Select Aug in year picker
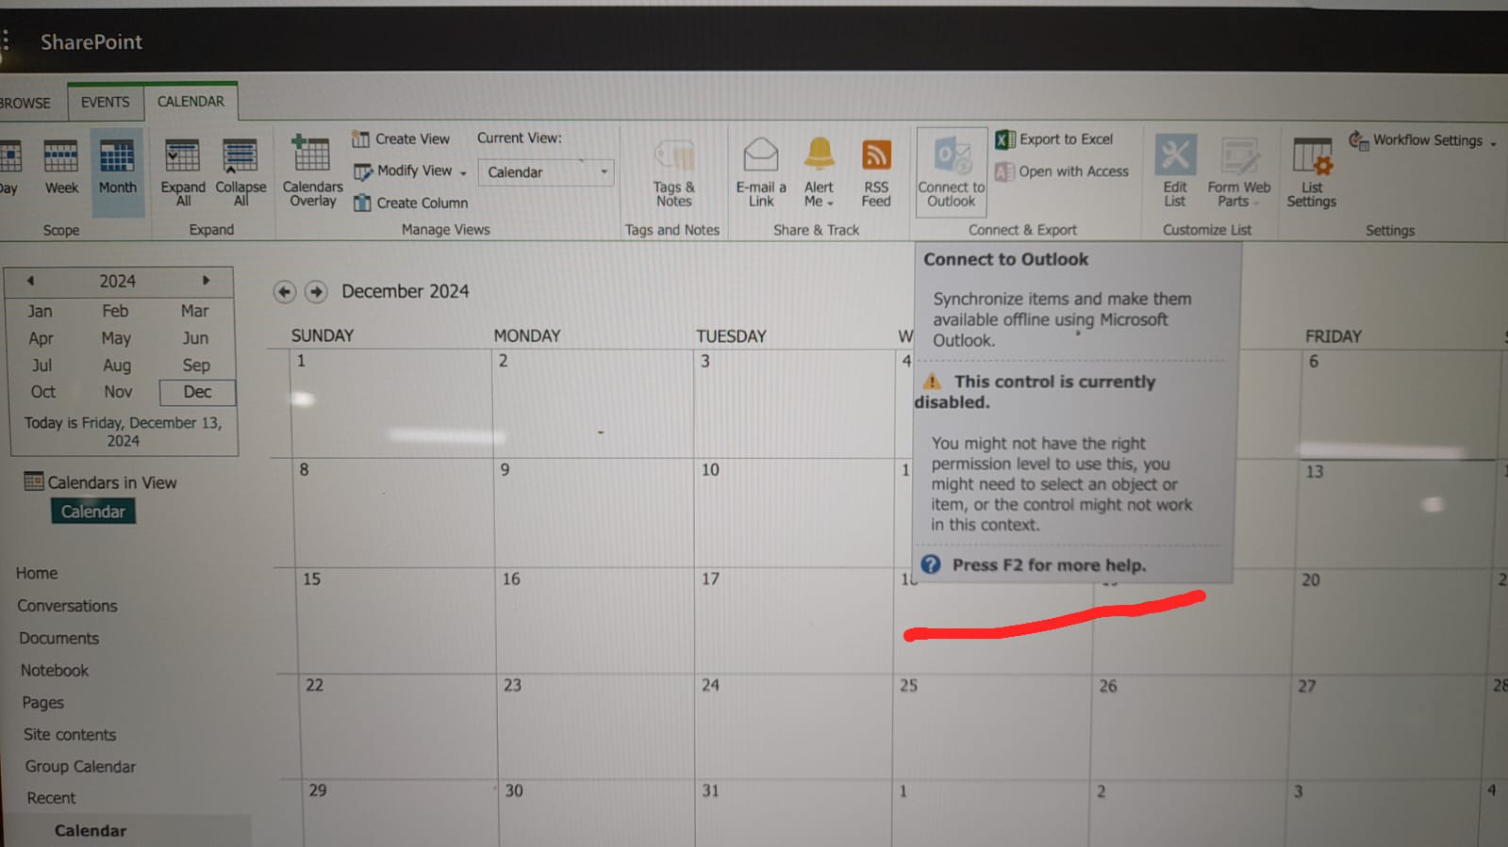1508x847 pixels. pos(117,366)
